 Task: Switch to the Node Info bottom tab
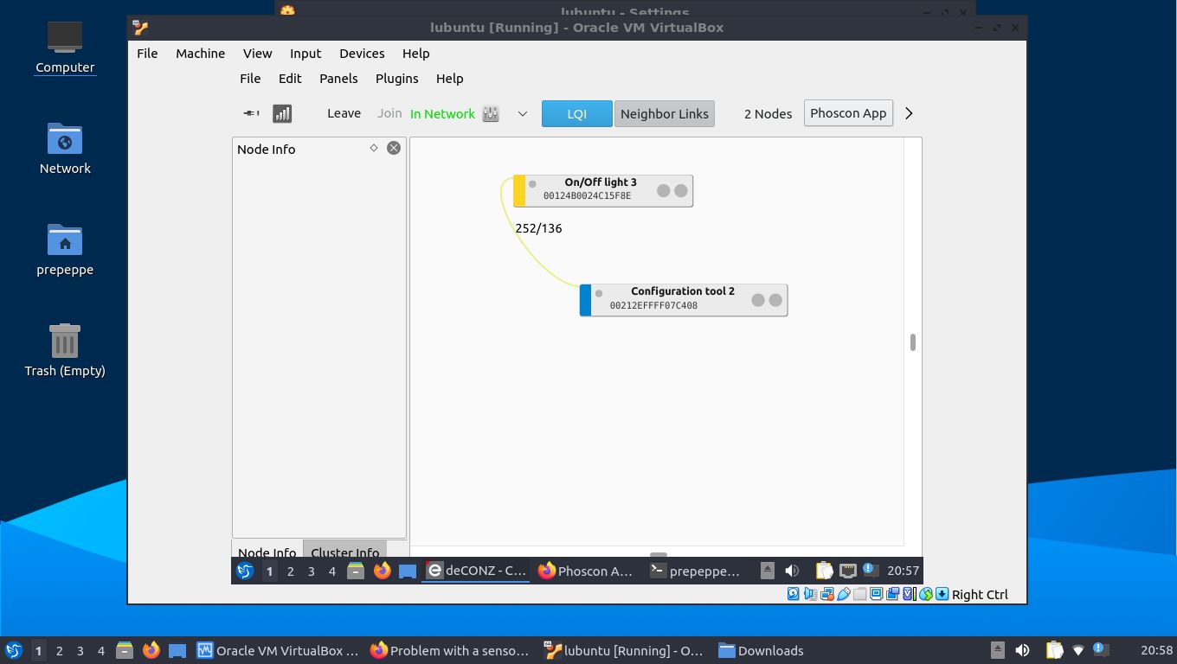267,551
